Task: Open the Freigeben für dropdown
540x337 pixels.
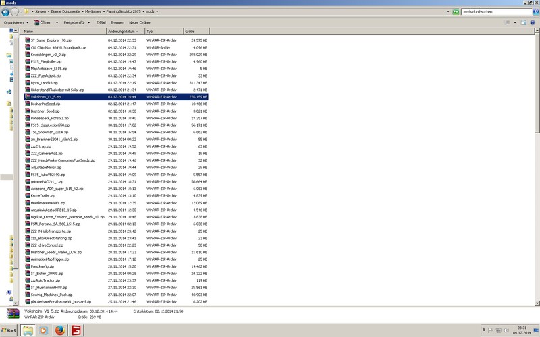Action: pyautogui.click(x=77, y=22)
